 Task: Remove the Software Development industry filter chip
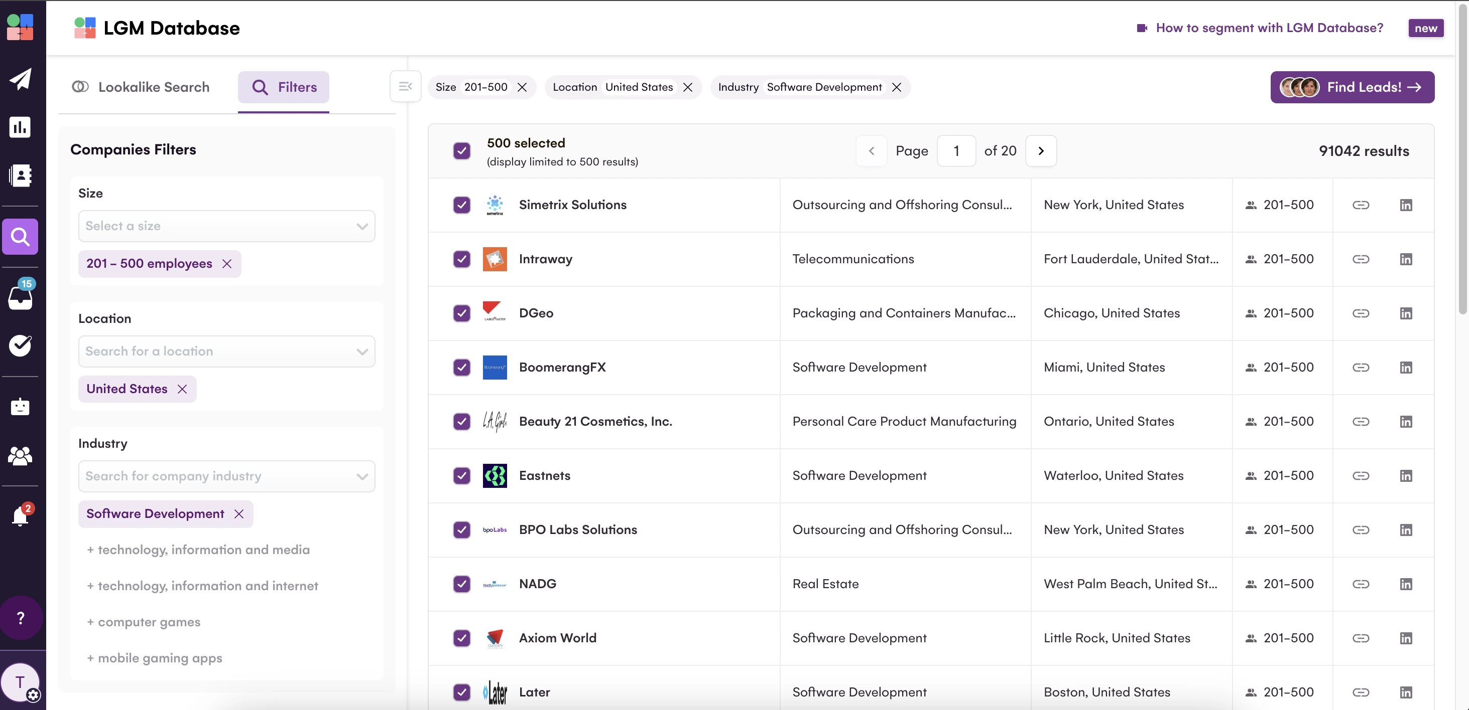[x=896, y=87]
